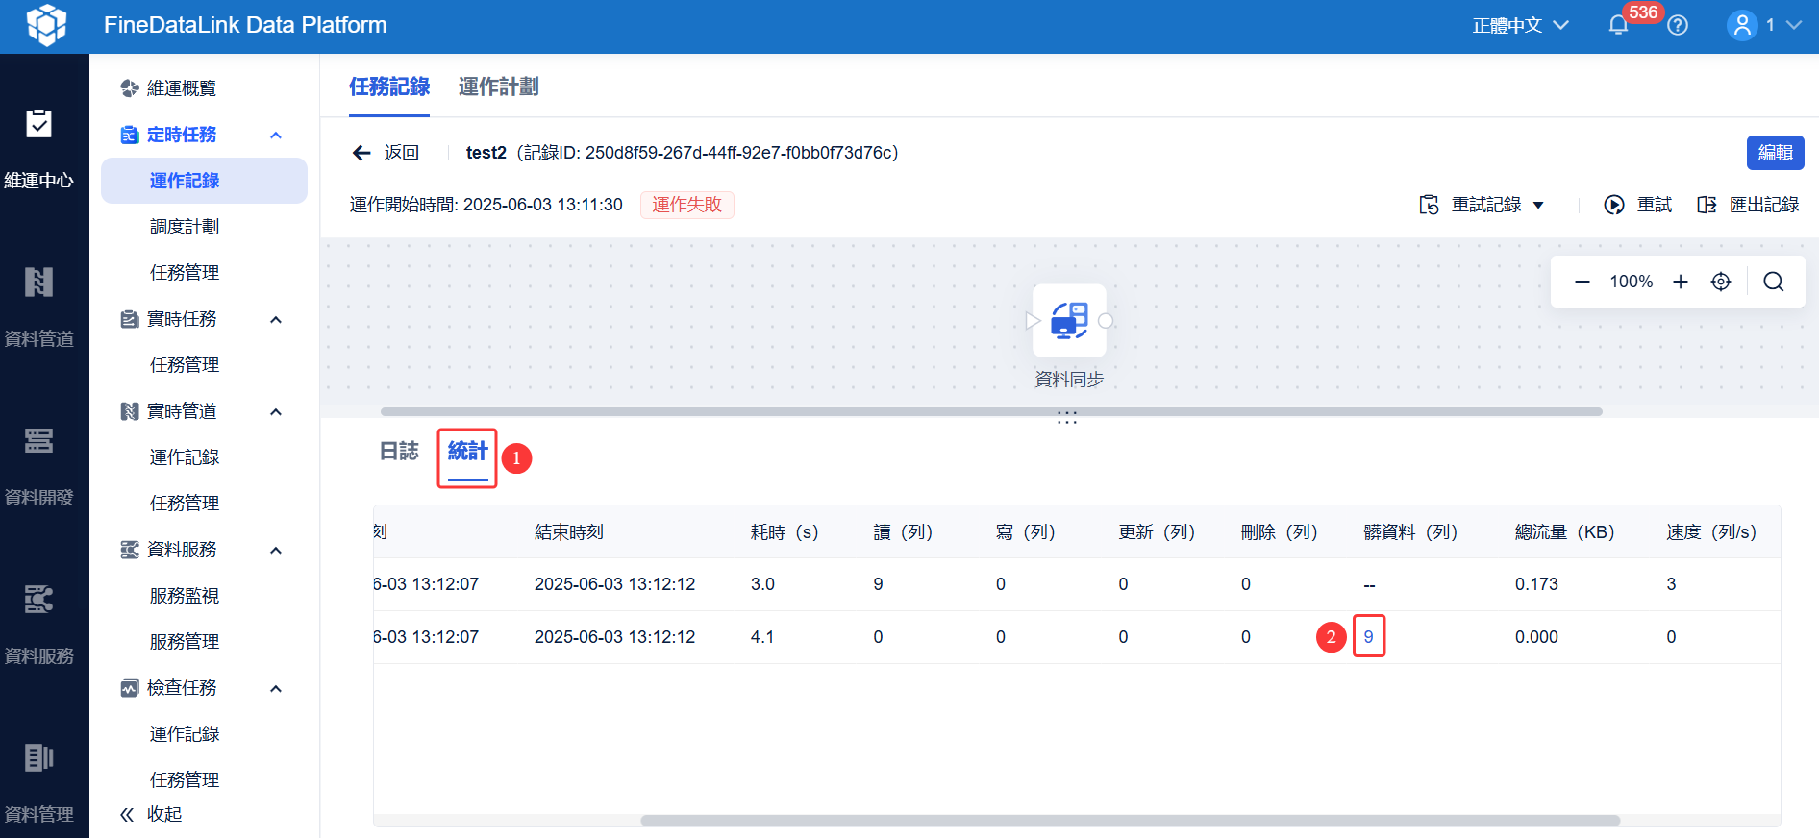Collapse the 實時管道 section chevron

click(276, 412)
